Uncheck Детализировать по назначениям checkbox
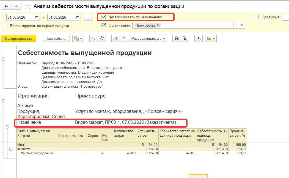Screen dimensions: 289x178 [x=104, y=17]
